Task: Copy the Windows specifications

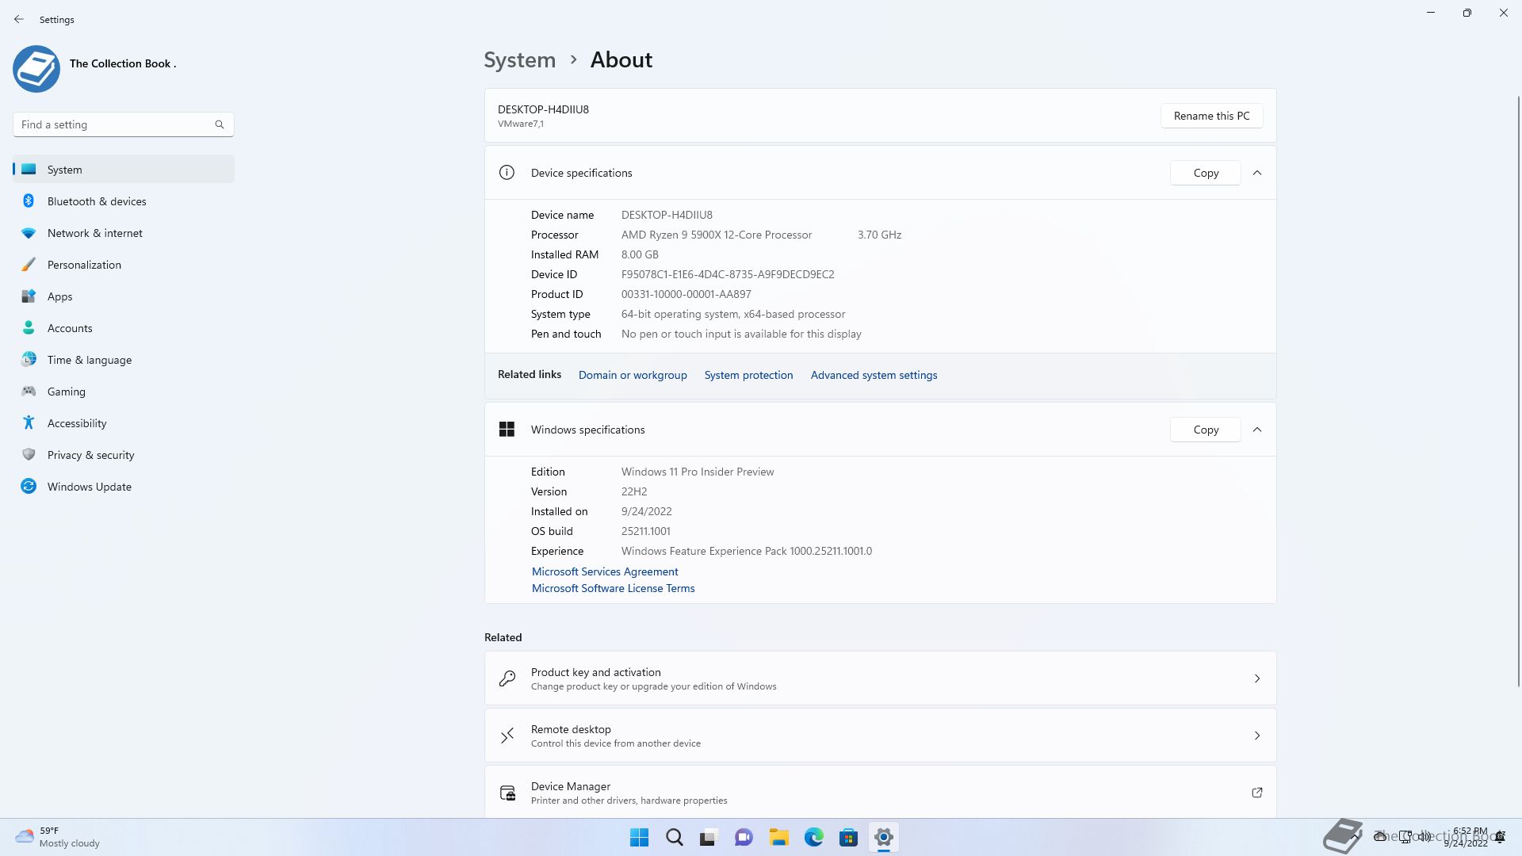Action: tap(1206, 430)
